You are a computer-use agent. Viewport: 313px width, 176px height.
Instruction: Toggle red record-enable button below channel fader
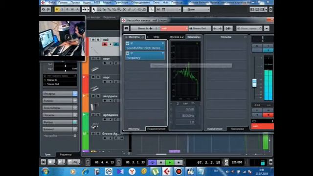pyautogui.click(x=268, y=115)
